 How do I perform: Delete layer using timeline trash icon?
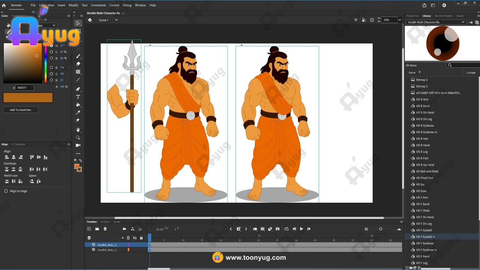tap(105, 229)
